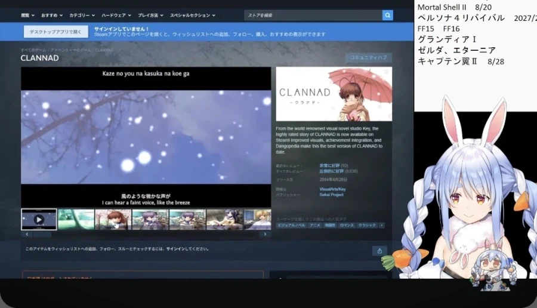Image resolution: width=537 pixels, height=308 pixels.
Task: Open the 非常に好評 recent reviews link
Action: click(x=329, y=165)
